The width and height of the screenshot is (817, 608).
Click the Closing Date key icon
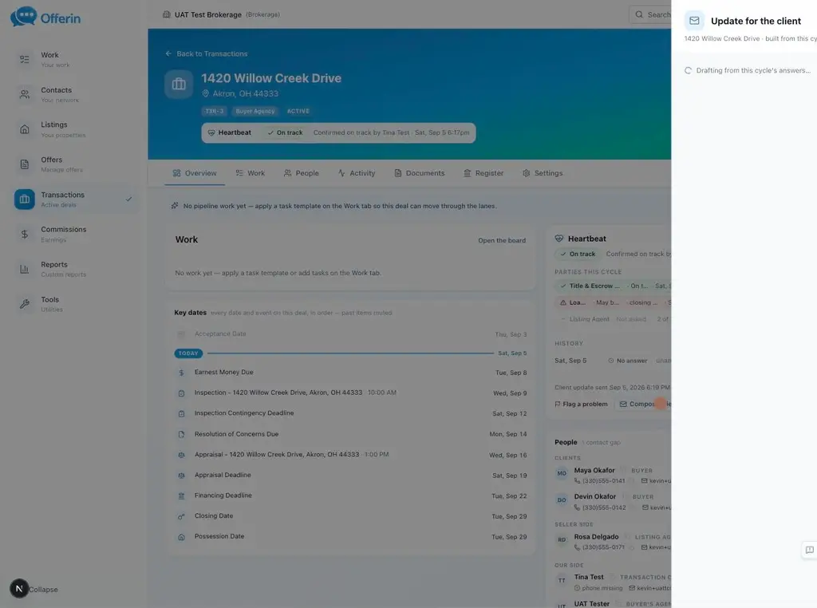tap(181, 516)
